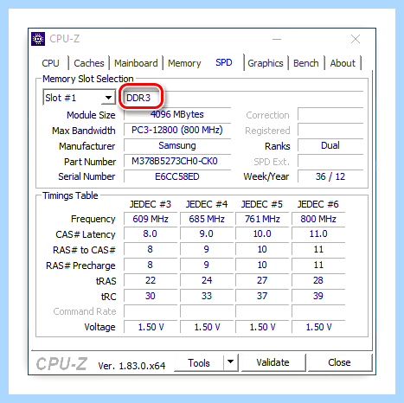
Task: Click the Tools button
Action: click(x=199, y=363)
